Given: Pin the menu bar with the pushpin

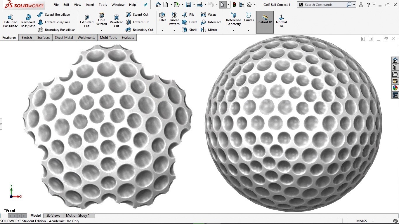Looking at the screenshot, I should (146, 5).
